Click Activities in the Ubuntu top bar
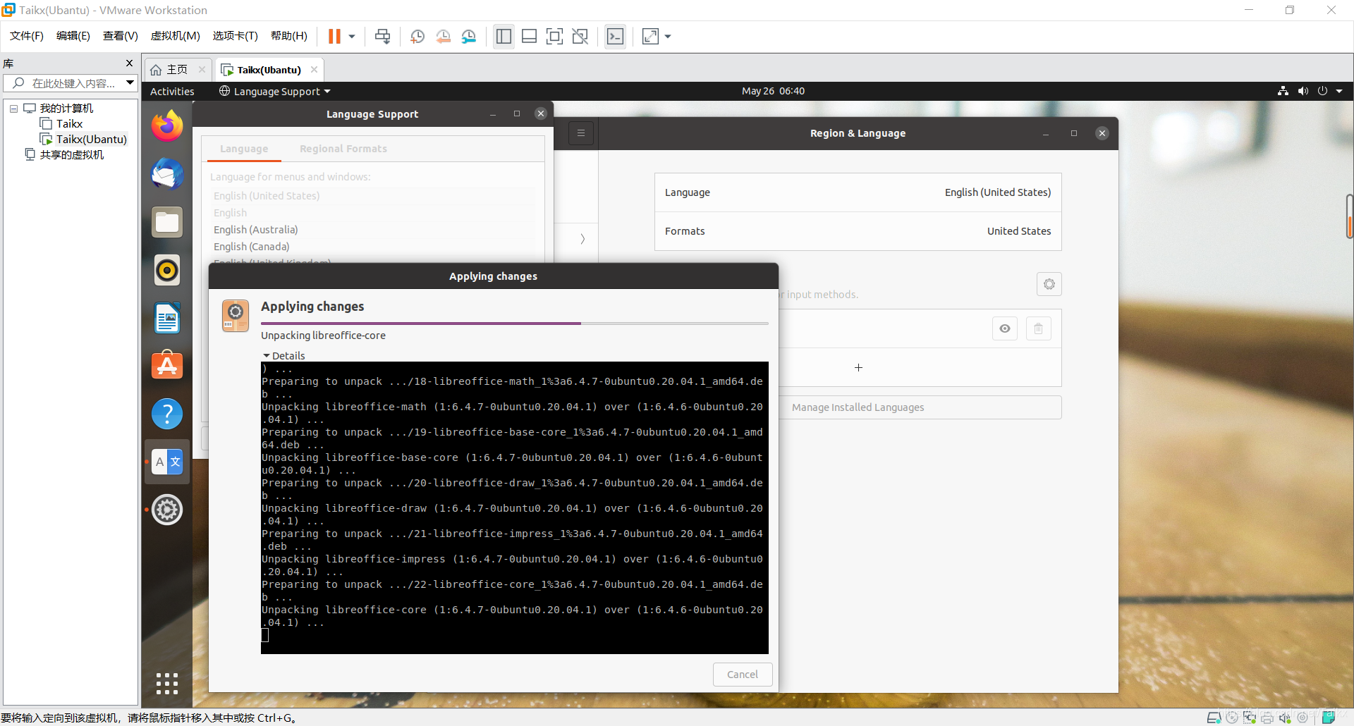Viewport: 1354px width, 726px height. click(x=172, y=91)
